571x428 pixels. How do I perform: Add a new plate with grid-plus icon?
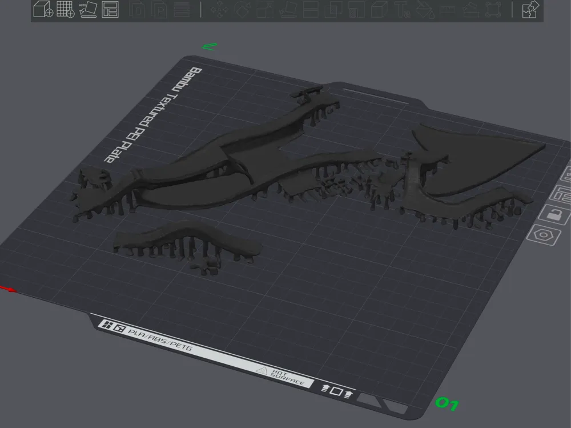pyautogui.click(x=66, y=9)
